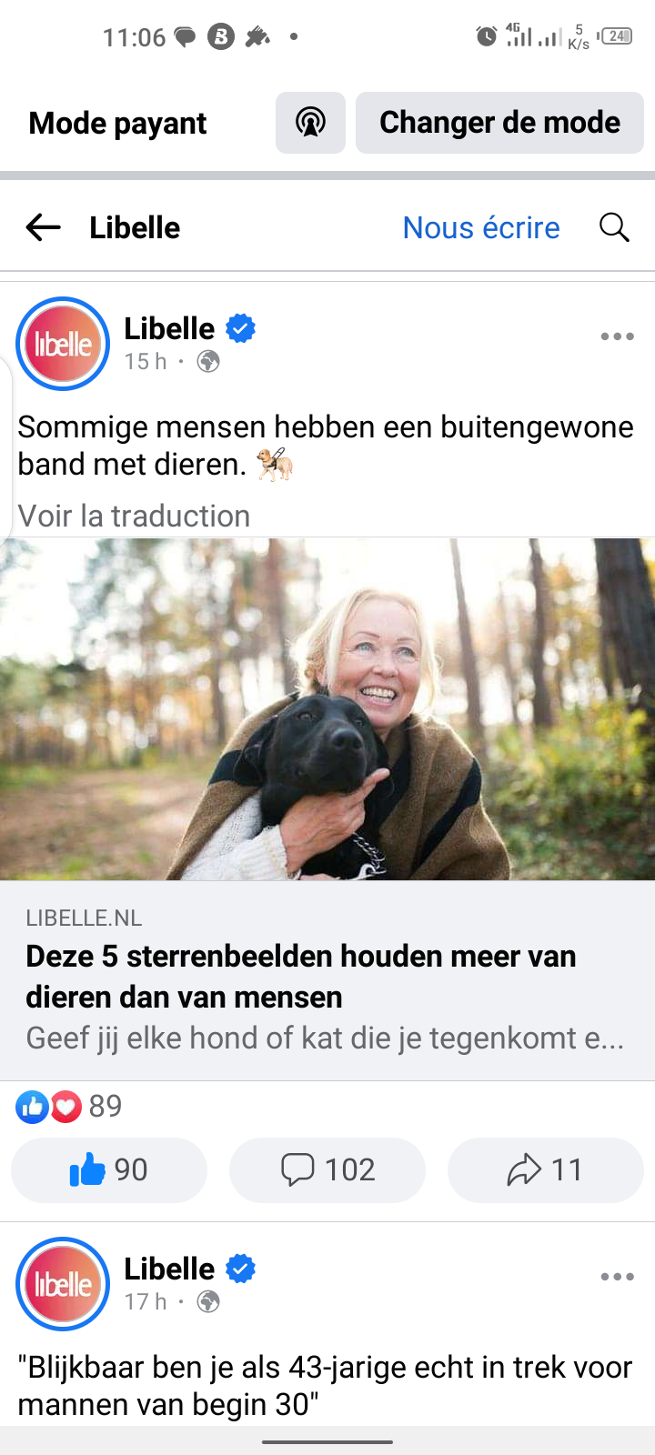View reactions count 89
This screenshot has height=1455, width=655.
pyautogui.click(x=69, y=1106)
